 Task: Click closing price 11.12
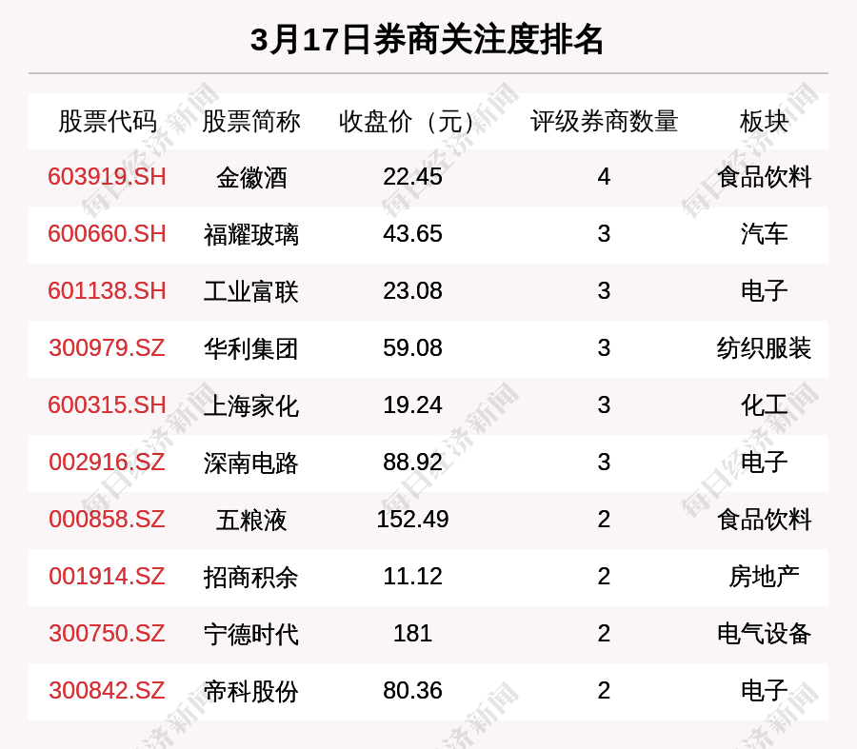pyautogui.click(x=412, y=577)
